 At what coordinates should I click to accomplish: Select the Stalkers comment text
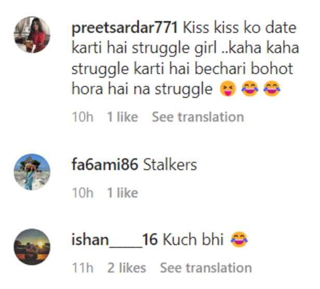(170, 165)
